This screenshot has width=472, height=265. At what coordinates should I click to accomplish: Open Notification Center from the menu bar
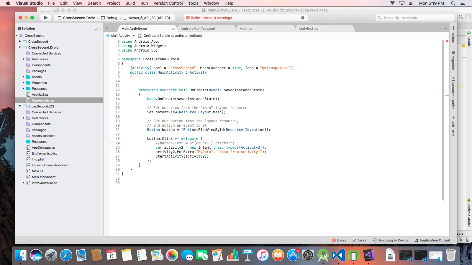point(463,3)
